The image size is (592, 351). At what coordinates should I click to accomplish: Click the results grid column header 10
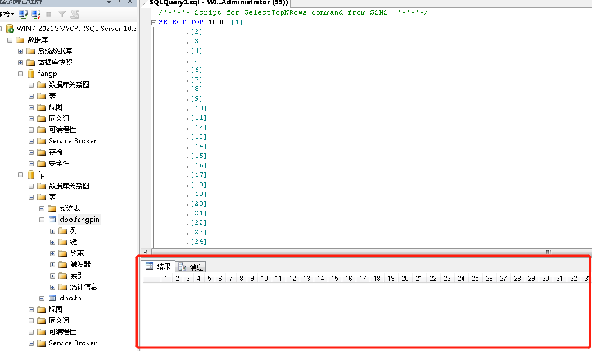[x=264, y=278]
